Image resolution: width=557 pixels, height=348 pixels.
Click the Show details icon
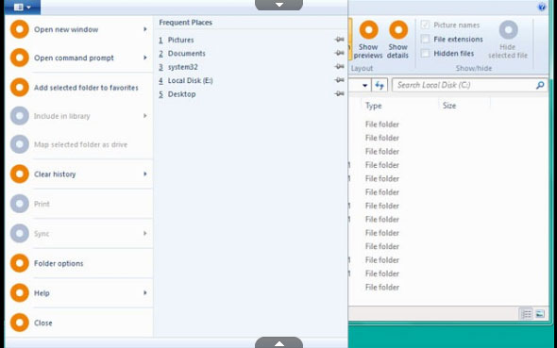pyautogui.click(x=398, y=30)
